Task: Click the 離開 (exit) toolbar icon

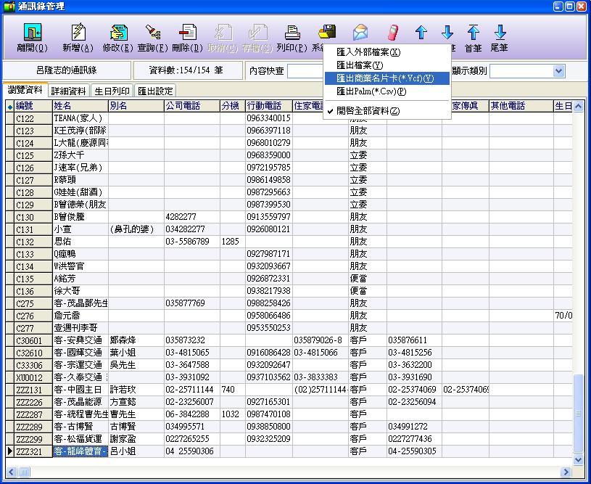Action: click(32, 38)
